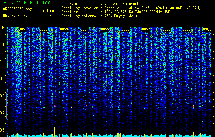The height and width of the screenshot is (137, 215).
Task: Click the 0.6 kHz axis tick label
Action: click(x=3, y=130)
